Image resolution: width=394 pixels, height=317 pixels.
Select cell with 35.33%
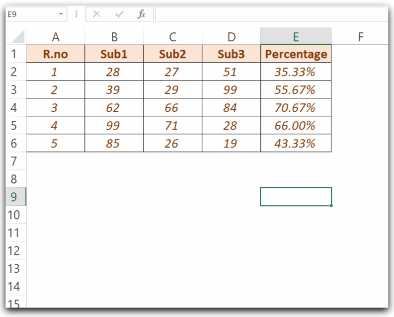[x=296, y=72]
